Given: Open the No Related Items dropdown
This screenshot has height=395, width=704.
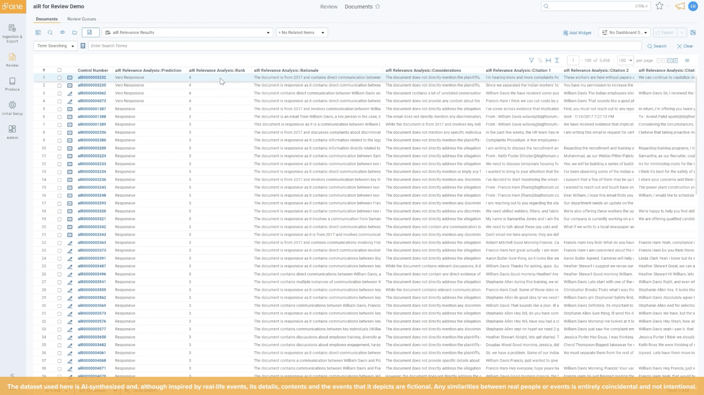Looking at the screenshot, I should (x=301, y=33).
